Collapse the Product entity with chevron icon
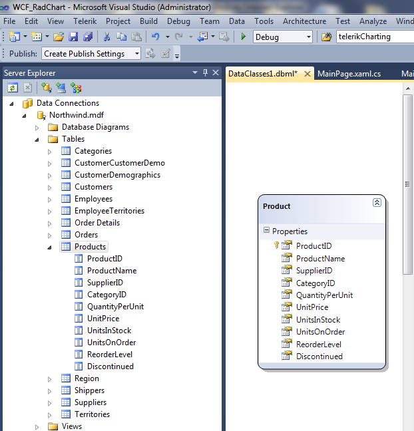The width and height of the screenshot is (414, 431). click(x=377, y=203)
